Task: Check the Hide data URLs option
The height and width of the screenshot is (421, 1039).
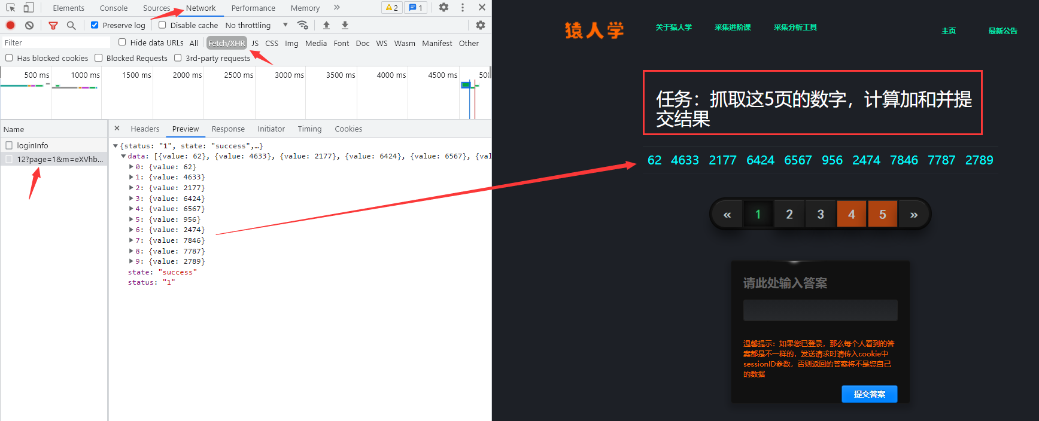Action: coord(122,42)
